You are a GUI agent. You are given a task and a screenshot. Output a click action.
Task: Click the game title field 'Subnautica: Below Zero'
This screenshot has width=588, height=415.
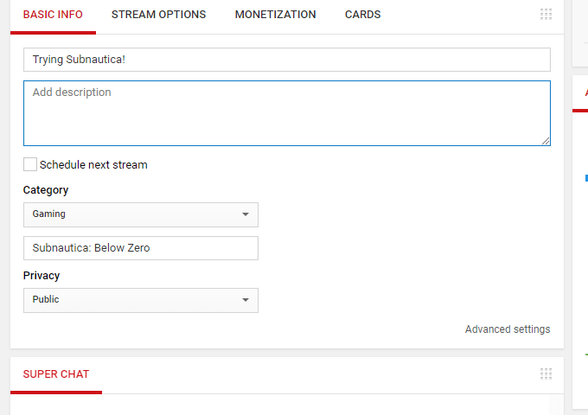pos(140,248)
